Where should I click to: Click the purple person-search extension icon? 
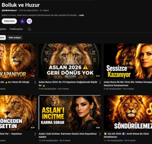tap(22, 21)
